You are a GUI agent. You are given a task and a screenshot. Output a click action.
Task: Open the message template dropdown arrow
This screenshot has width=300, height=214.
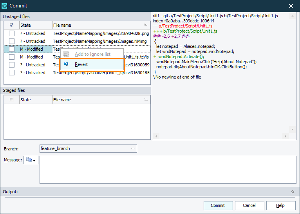pyautogui.click(x=34, y=160)
